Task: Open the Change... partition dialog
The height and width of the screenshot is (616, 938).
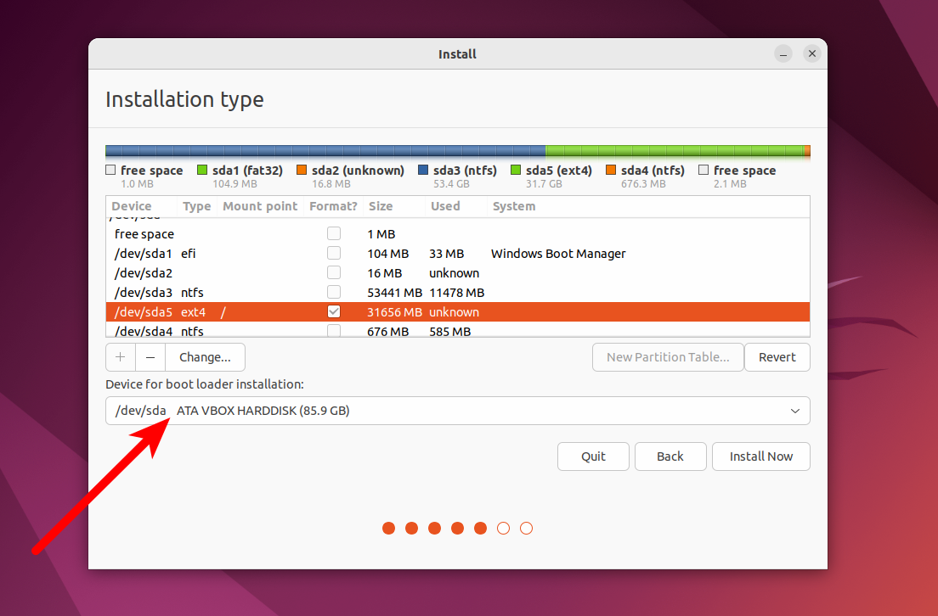Action: tap(204, 357)
